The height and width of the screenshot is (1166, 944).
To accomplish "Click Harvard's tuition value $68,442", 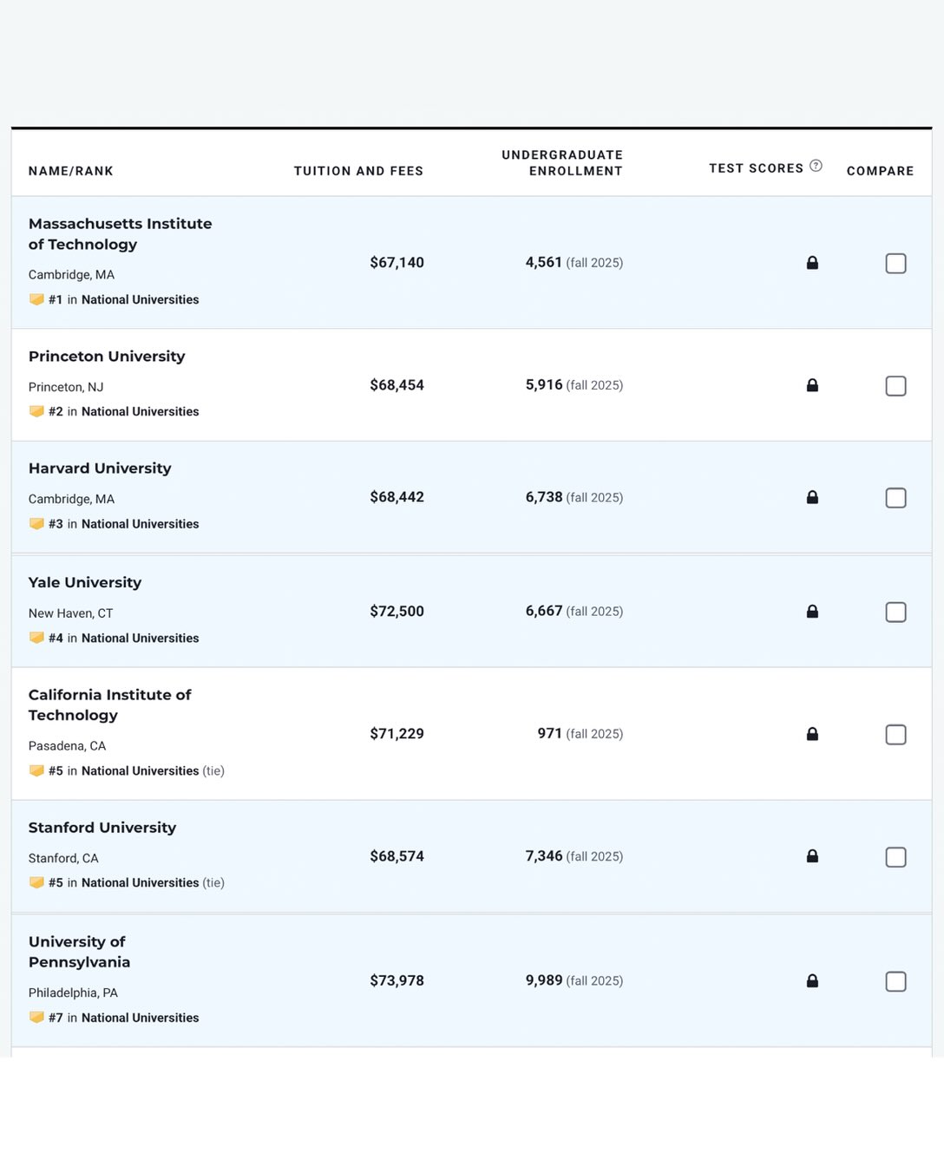I will click(397, 497).
